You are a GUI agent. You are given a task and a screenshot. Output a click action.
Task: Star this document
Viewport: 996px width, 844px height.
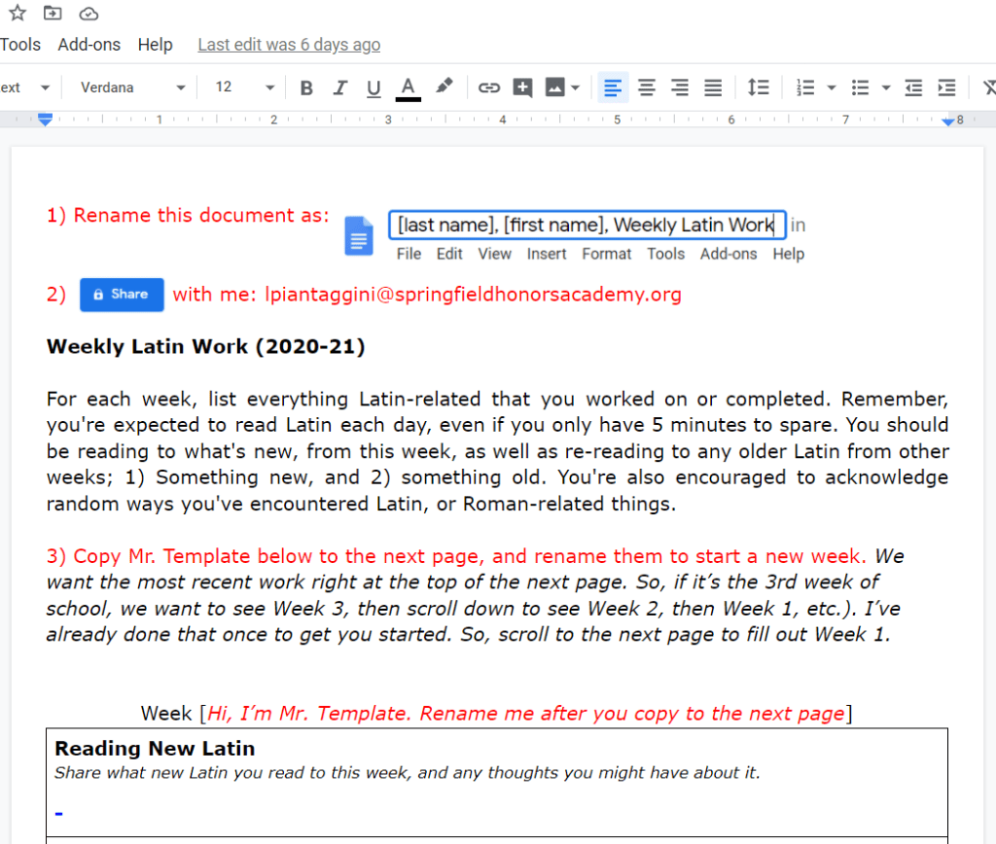[18, 13]
